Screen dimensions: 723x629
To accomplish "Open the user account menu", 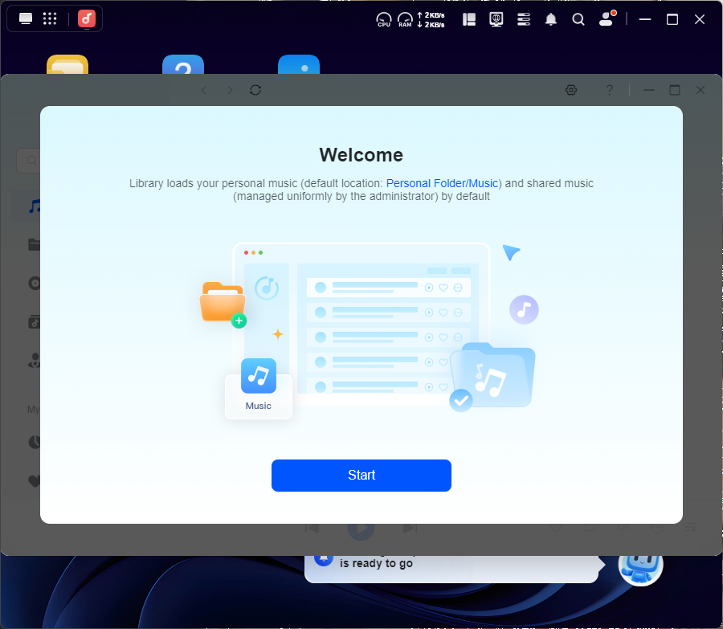I will pos(607,19).
